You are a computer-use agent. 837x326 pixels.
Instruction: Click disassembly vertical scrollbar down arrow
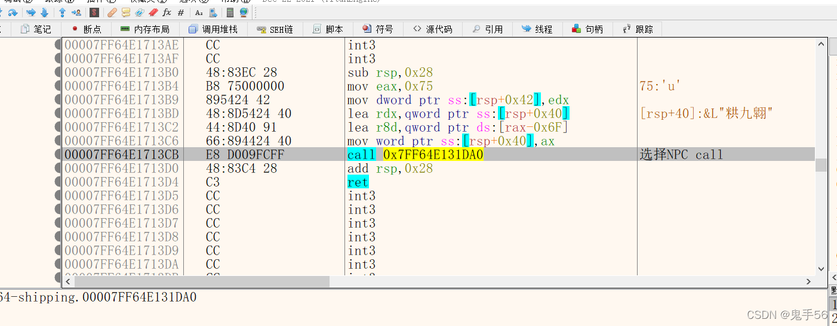coord(821,269)
